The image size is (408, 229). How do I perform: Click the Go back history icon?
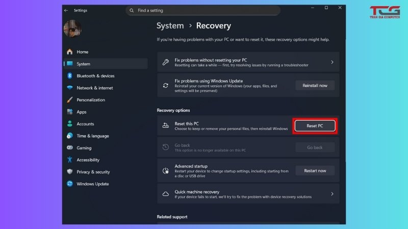click(x=165, y=147)
